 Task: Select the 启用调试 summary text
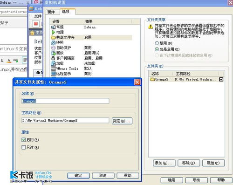(x=92, y=53)
